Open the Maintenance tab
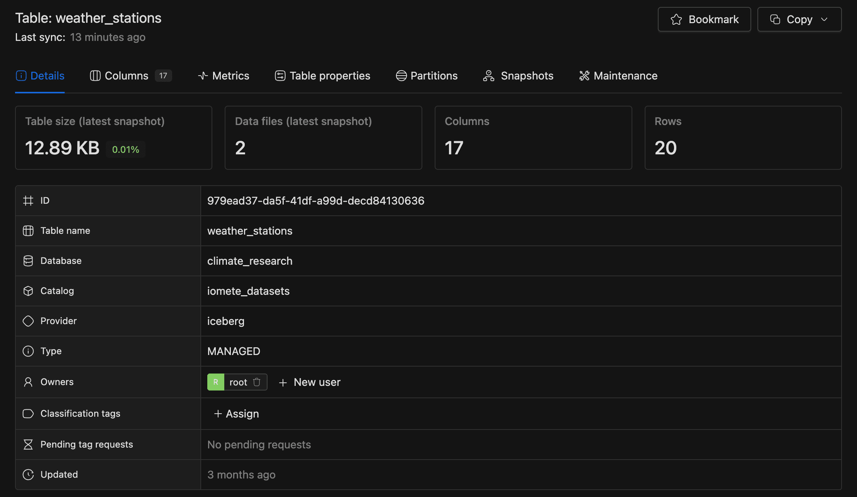The width and height of the screenshot is (857, 497). pos(625,76)
